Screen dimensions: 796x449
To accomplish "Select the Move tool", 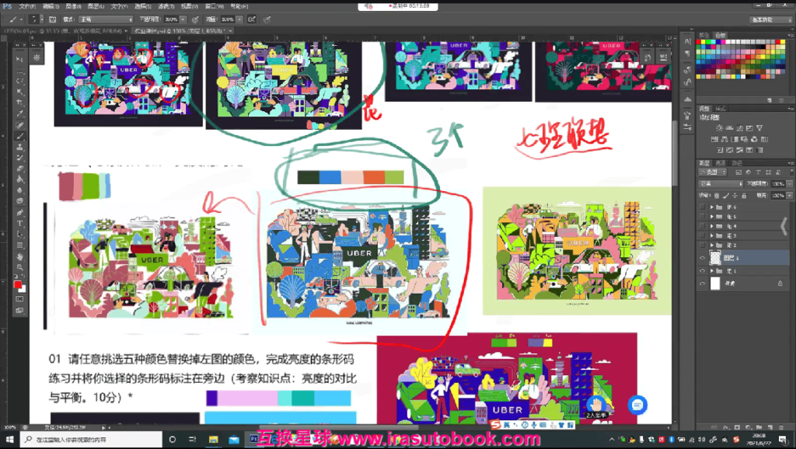I will (19, 59).
